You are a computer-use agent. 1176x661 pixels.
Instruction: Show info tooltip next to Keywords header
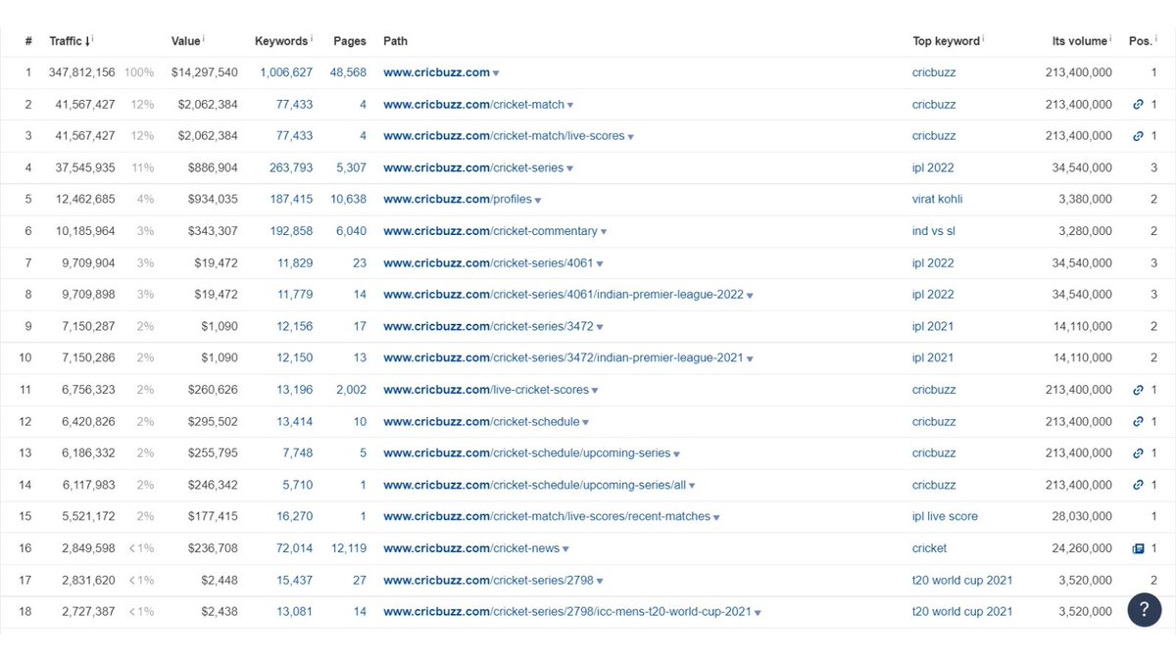[312, 39]
